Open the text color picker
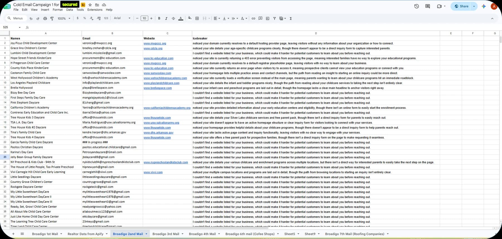This screenshot has height=239, width=502. pyautogui.click(x=181, y=18)
